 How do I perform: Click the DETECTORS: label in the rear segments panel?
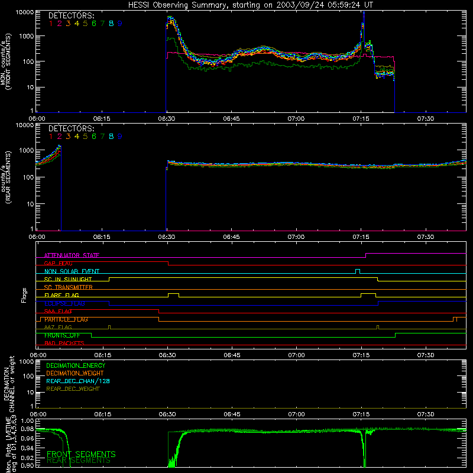tap(71, 128)
